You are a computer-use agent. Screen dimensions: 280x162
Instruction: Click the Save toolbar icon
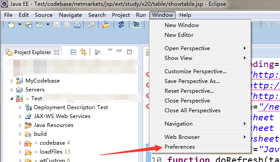point(57,25)
